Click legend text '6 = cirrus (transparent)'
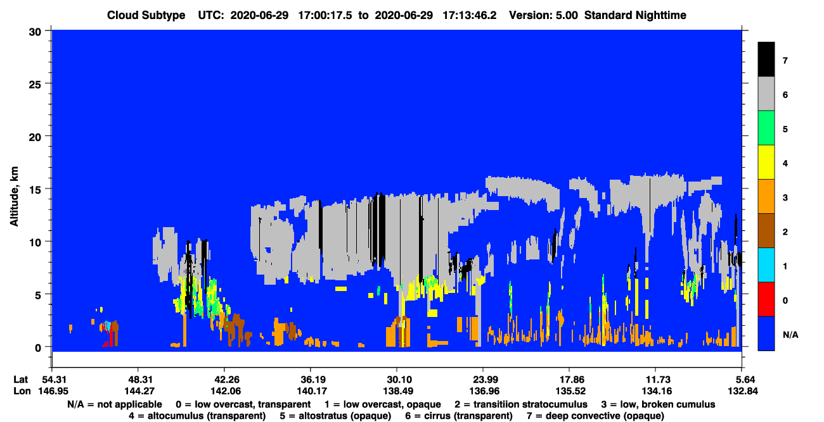This screenshot has width=824, height=422. [x=460, y=416]
